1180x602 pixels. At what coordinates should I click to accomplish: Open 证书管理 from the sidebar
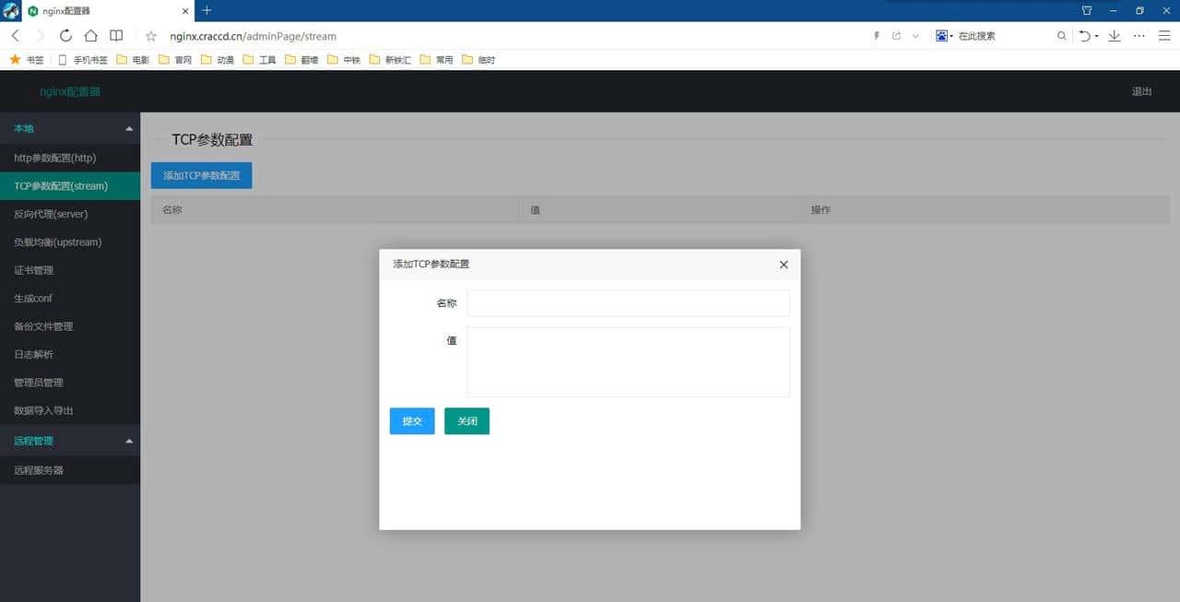(32, 270)
